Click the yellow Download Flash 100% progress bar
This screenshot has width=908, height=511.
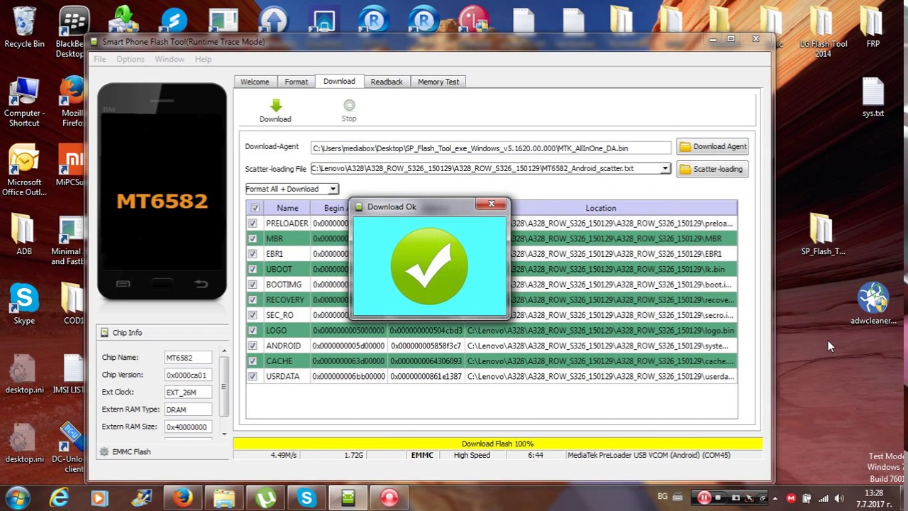(497, 444)
